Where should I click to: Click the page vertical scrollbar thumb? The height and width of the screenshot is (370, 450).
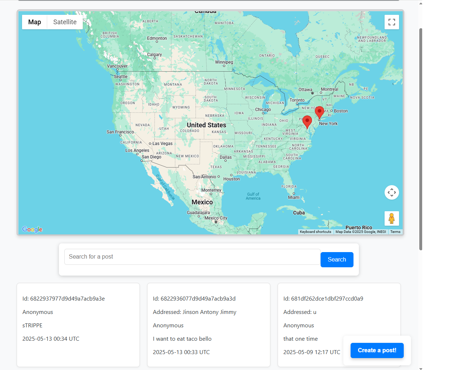[421, 139]
